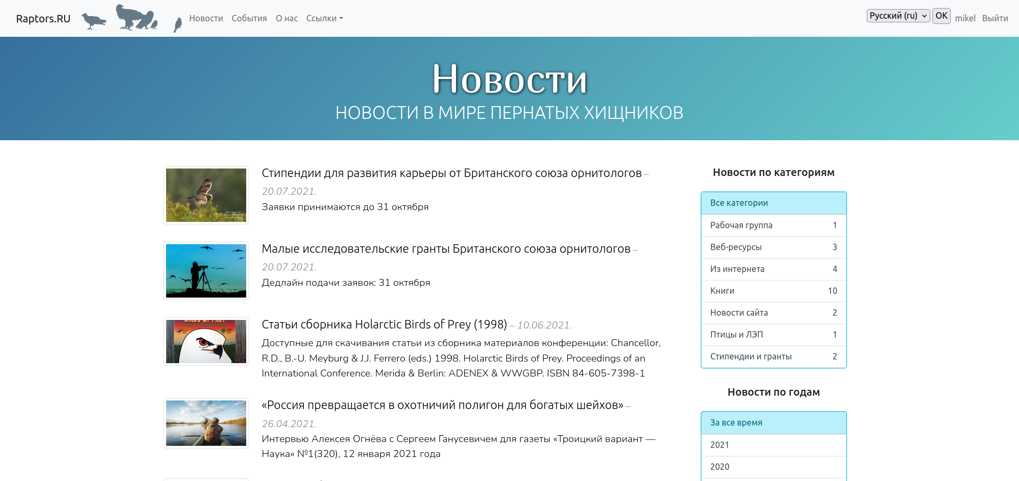Filter news by year 2021
This screenshot has height=481, width=1019.
point(773,445)
